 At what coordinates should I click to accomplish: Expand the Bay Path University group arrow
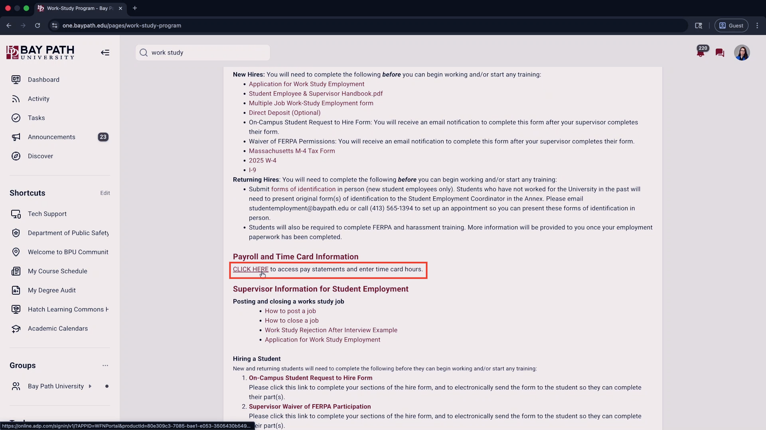pyautogui.click(x=90, y=386)
